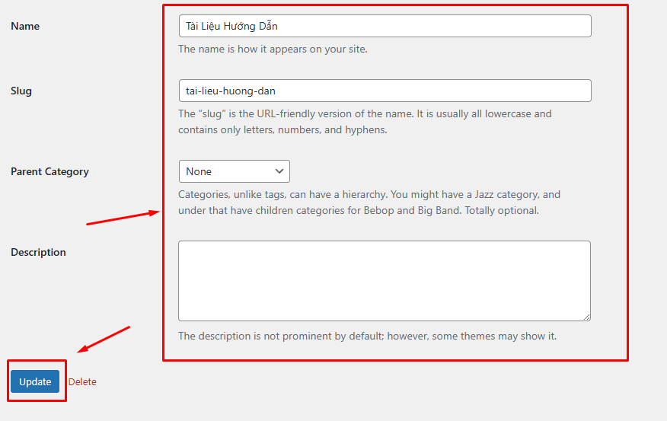The height and width of the screenshot is (421, 667).
Task: Click the red arrow pointing at the Update button
Action: [104, 340]
